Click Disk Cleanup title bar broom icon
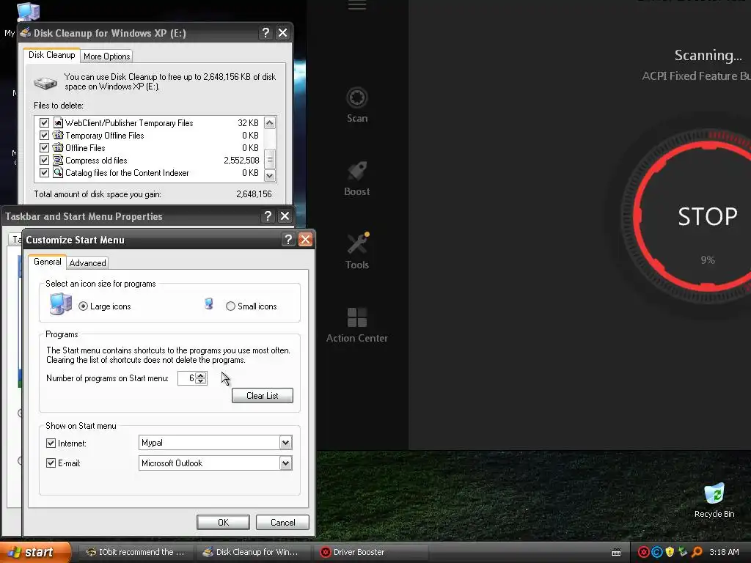 pos(26,32)
